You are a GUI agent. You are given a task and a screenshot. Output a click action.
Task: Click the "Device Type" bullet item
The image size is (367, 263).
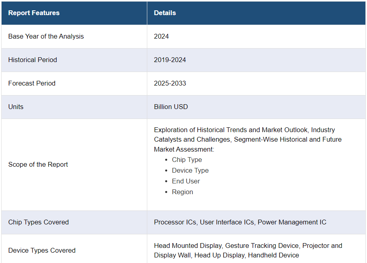[x=190, y=170]
